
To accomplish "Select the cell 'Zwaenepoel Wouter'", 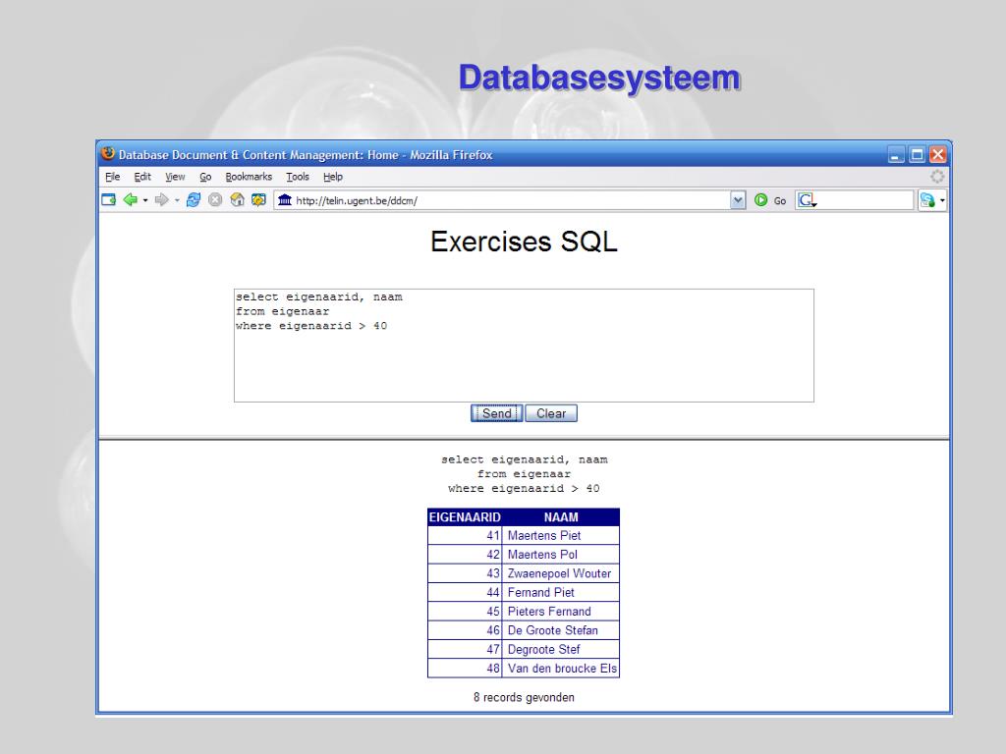I will 561,573.
